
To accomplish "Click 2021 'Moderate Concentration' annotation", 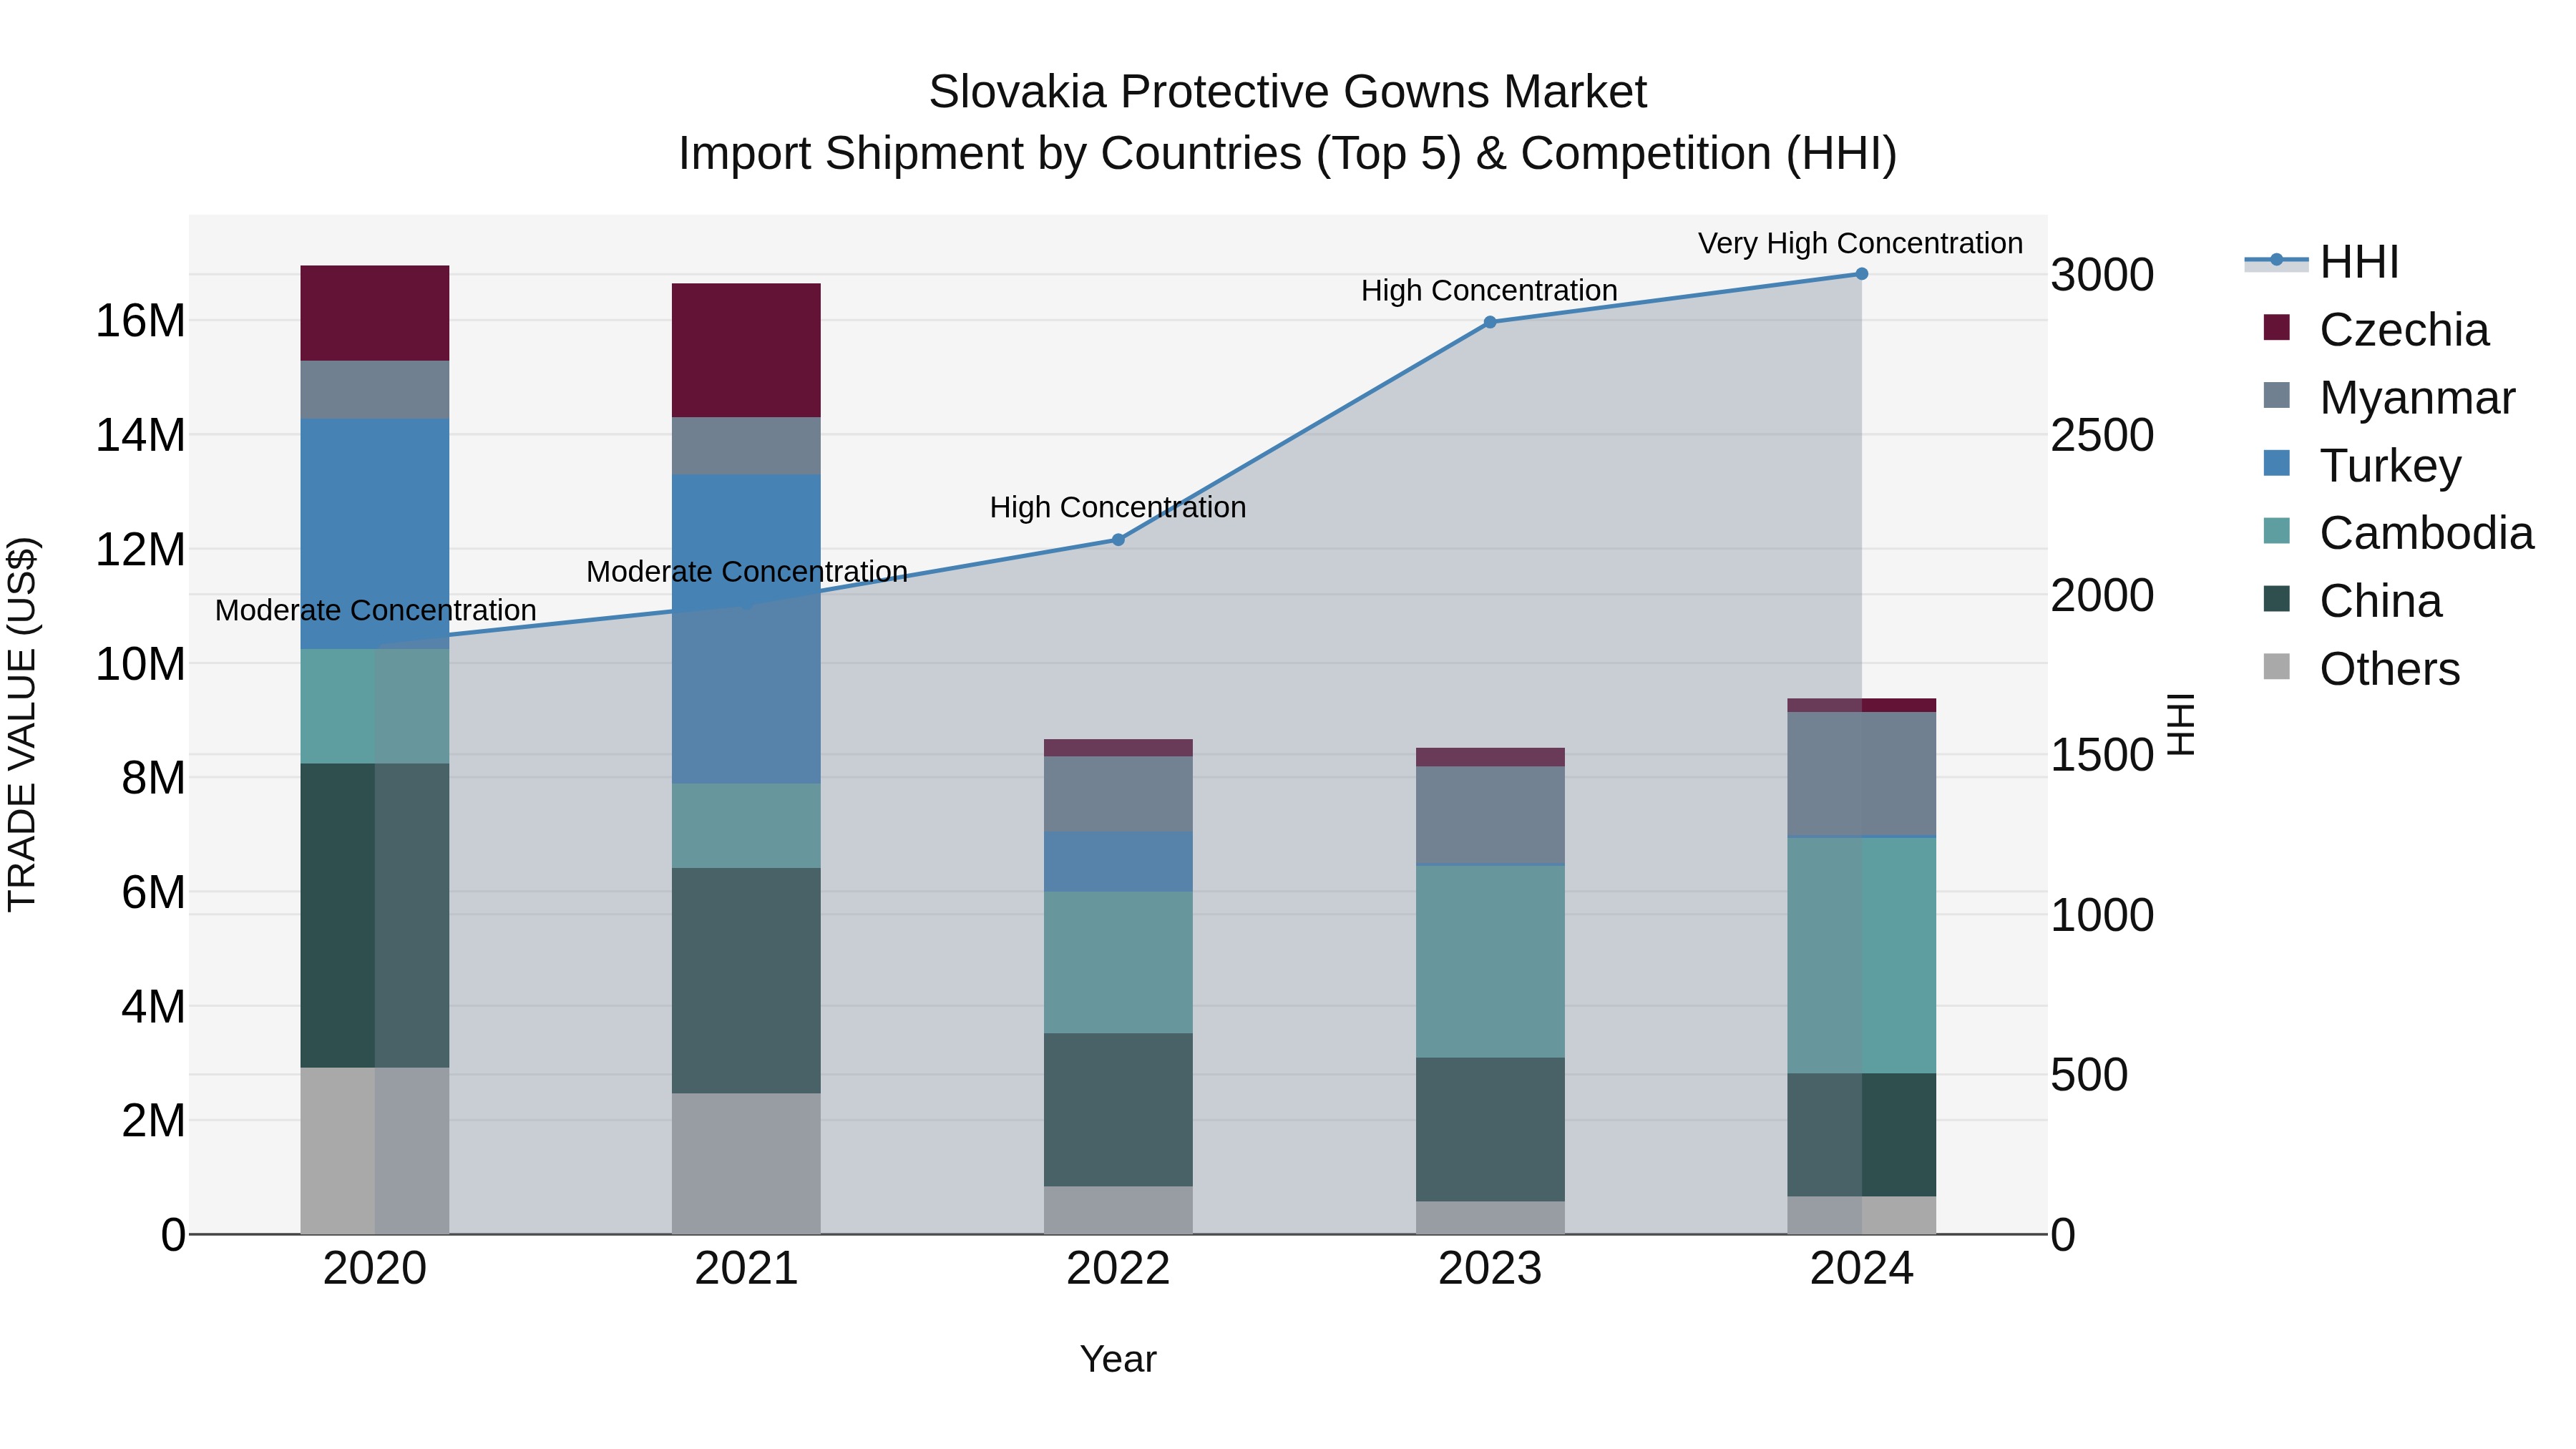I will pos(747,572).
